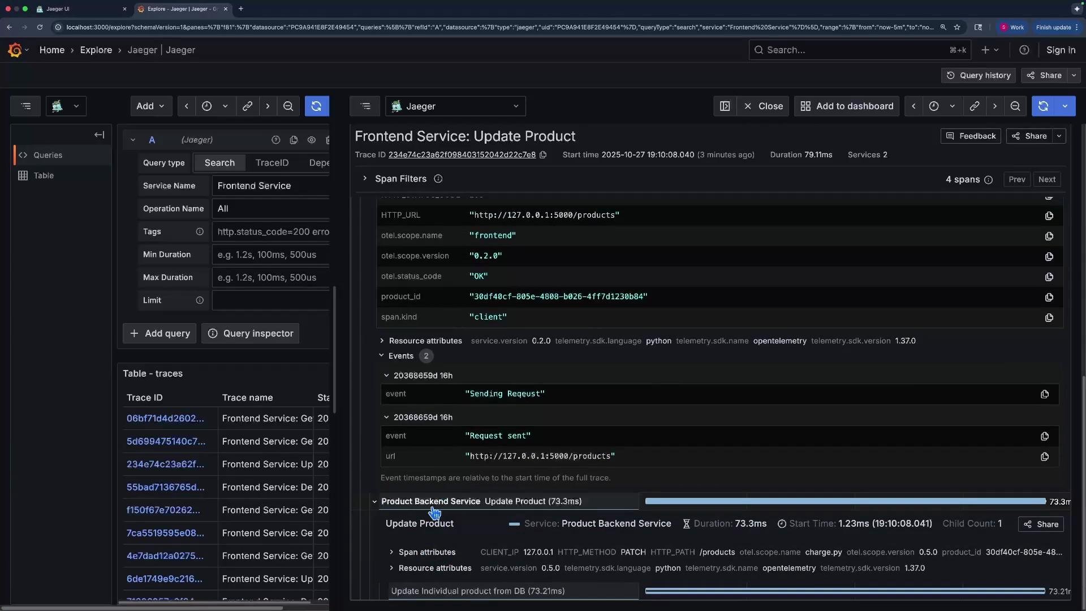Duplicate query A
The image size is (1086, 611).
click(294, 140)
